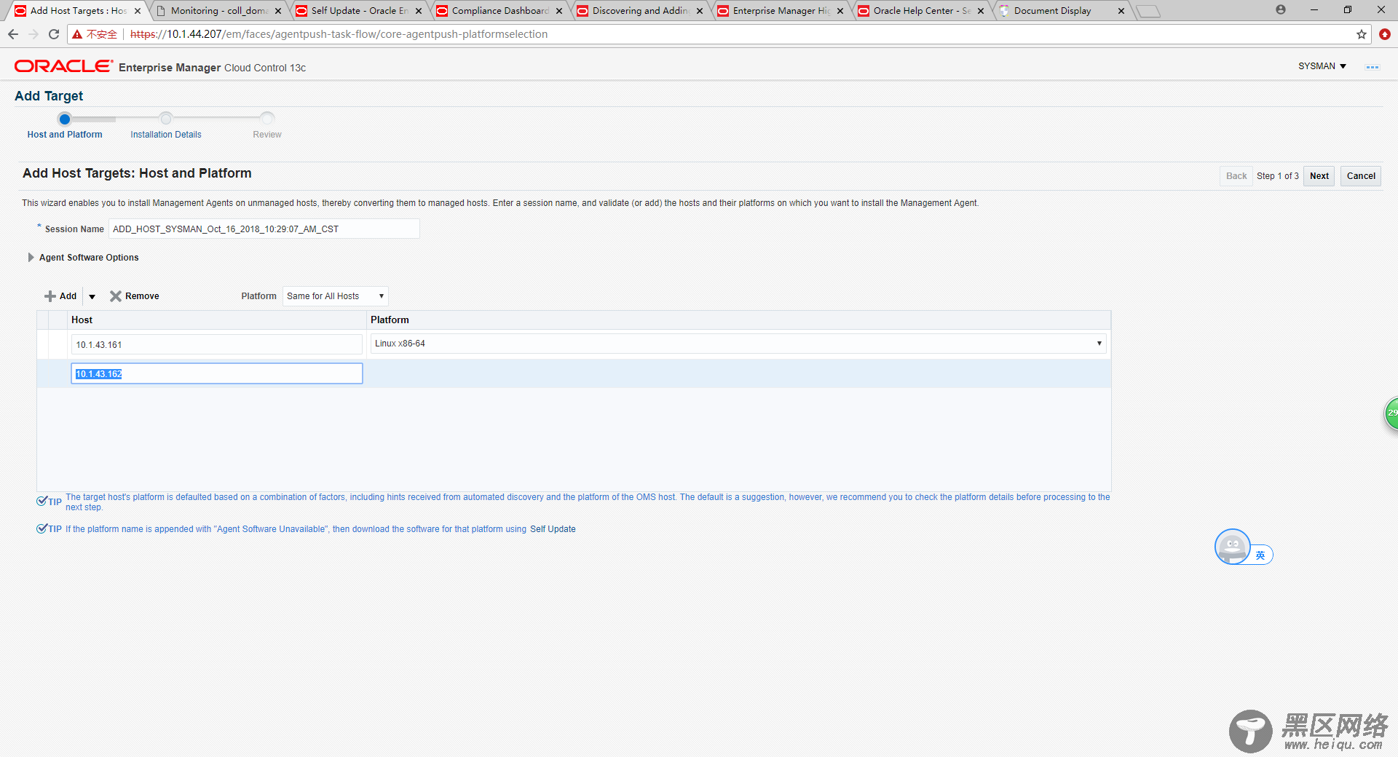Click the not-secure warning triangle icon
This screenshot has height=757, width=1398.
coord(77,34)
